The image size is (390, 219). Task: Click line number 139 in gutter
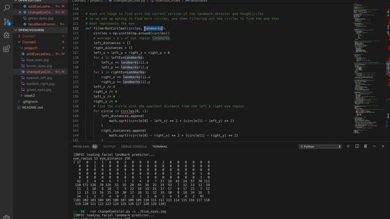76,111
